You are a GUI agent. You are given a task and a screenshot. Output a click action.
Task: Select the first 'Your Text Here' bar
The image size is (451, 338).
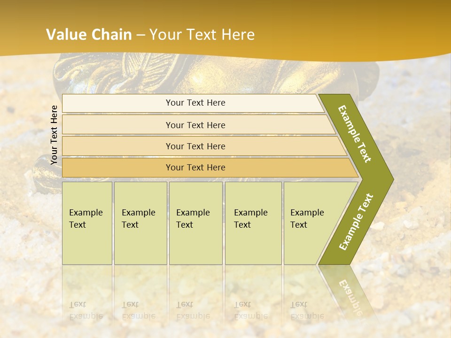pyautogui.click(x=193, y=103)
